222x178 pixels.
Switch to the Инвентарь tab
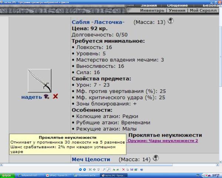pyautogui.click(x=152, y=10)
